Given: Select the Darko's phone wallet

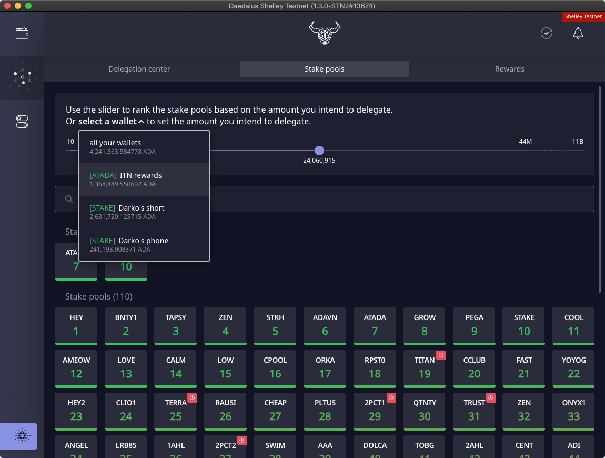Looking at the screenshot, I should pyautogui.click(x=144, y=244).
